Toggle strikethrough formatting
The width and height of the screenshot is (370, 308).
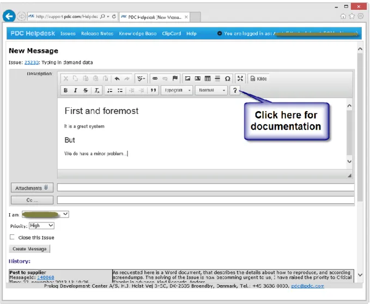click(x=86, y=90)
